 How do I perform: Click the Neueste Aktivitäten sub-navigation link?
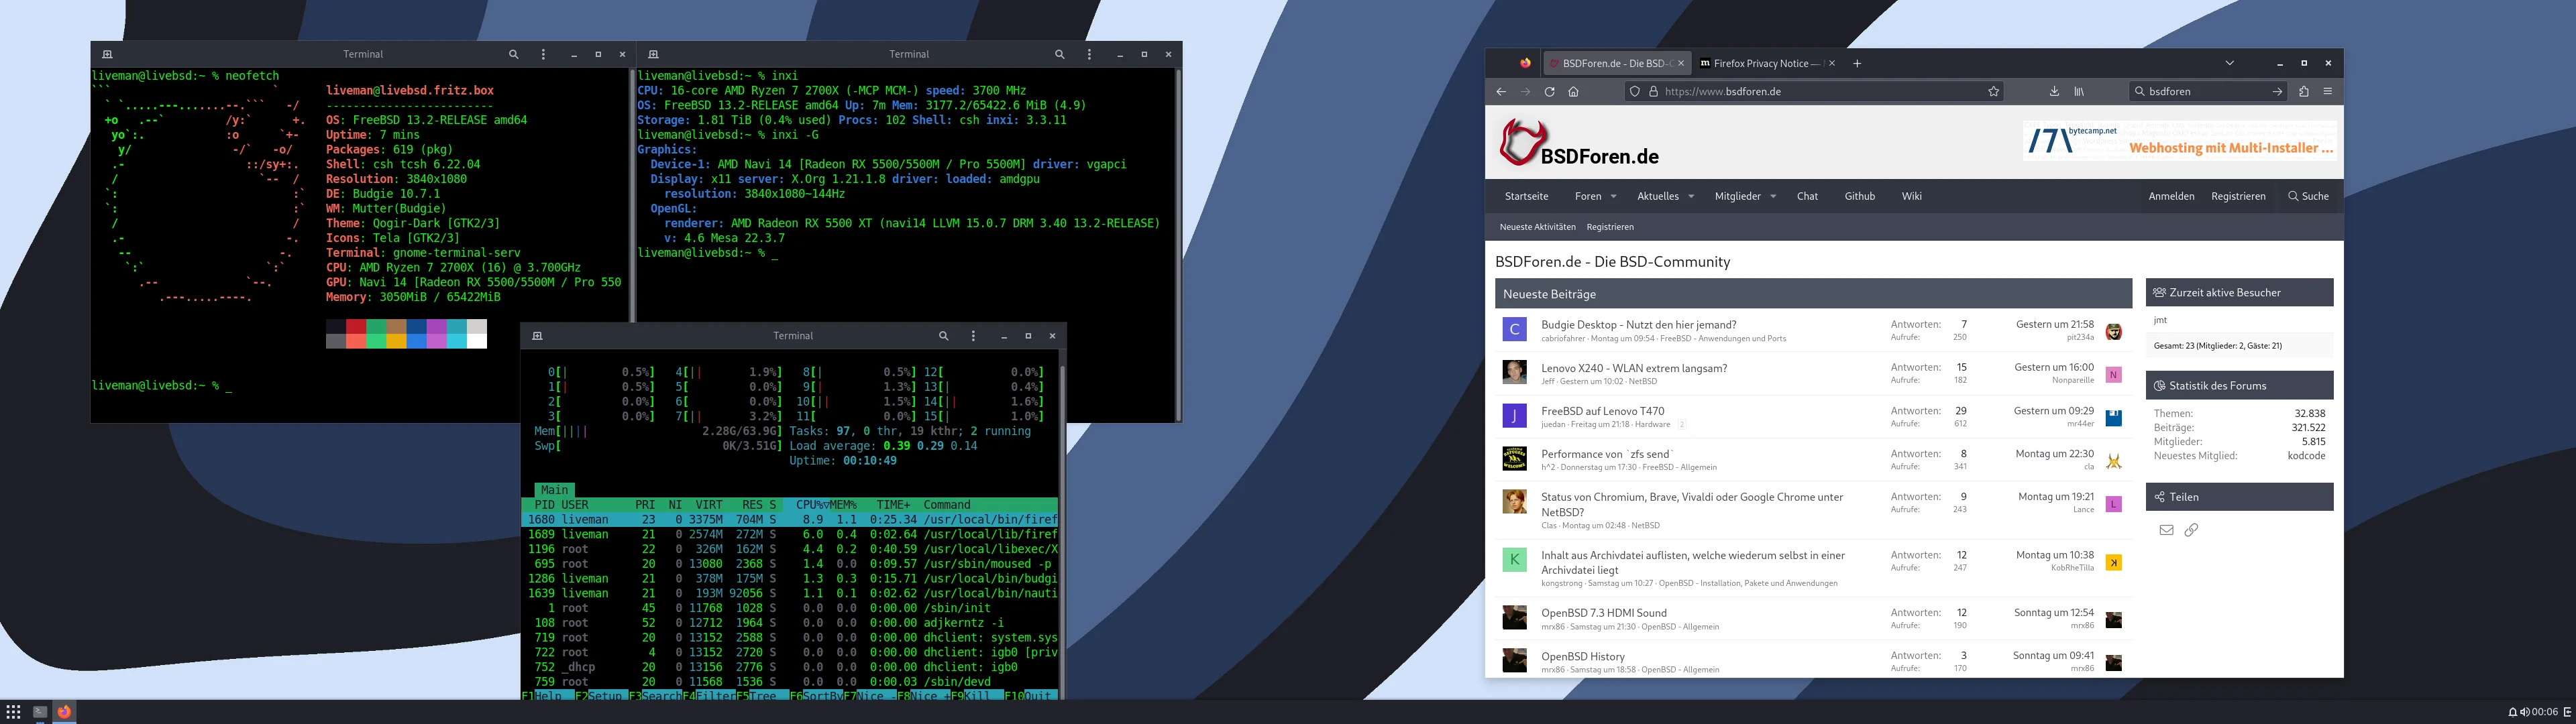tap(1537, 227)
